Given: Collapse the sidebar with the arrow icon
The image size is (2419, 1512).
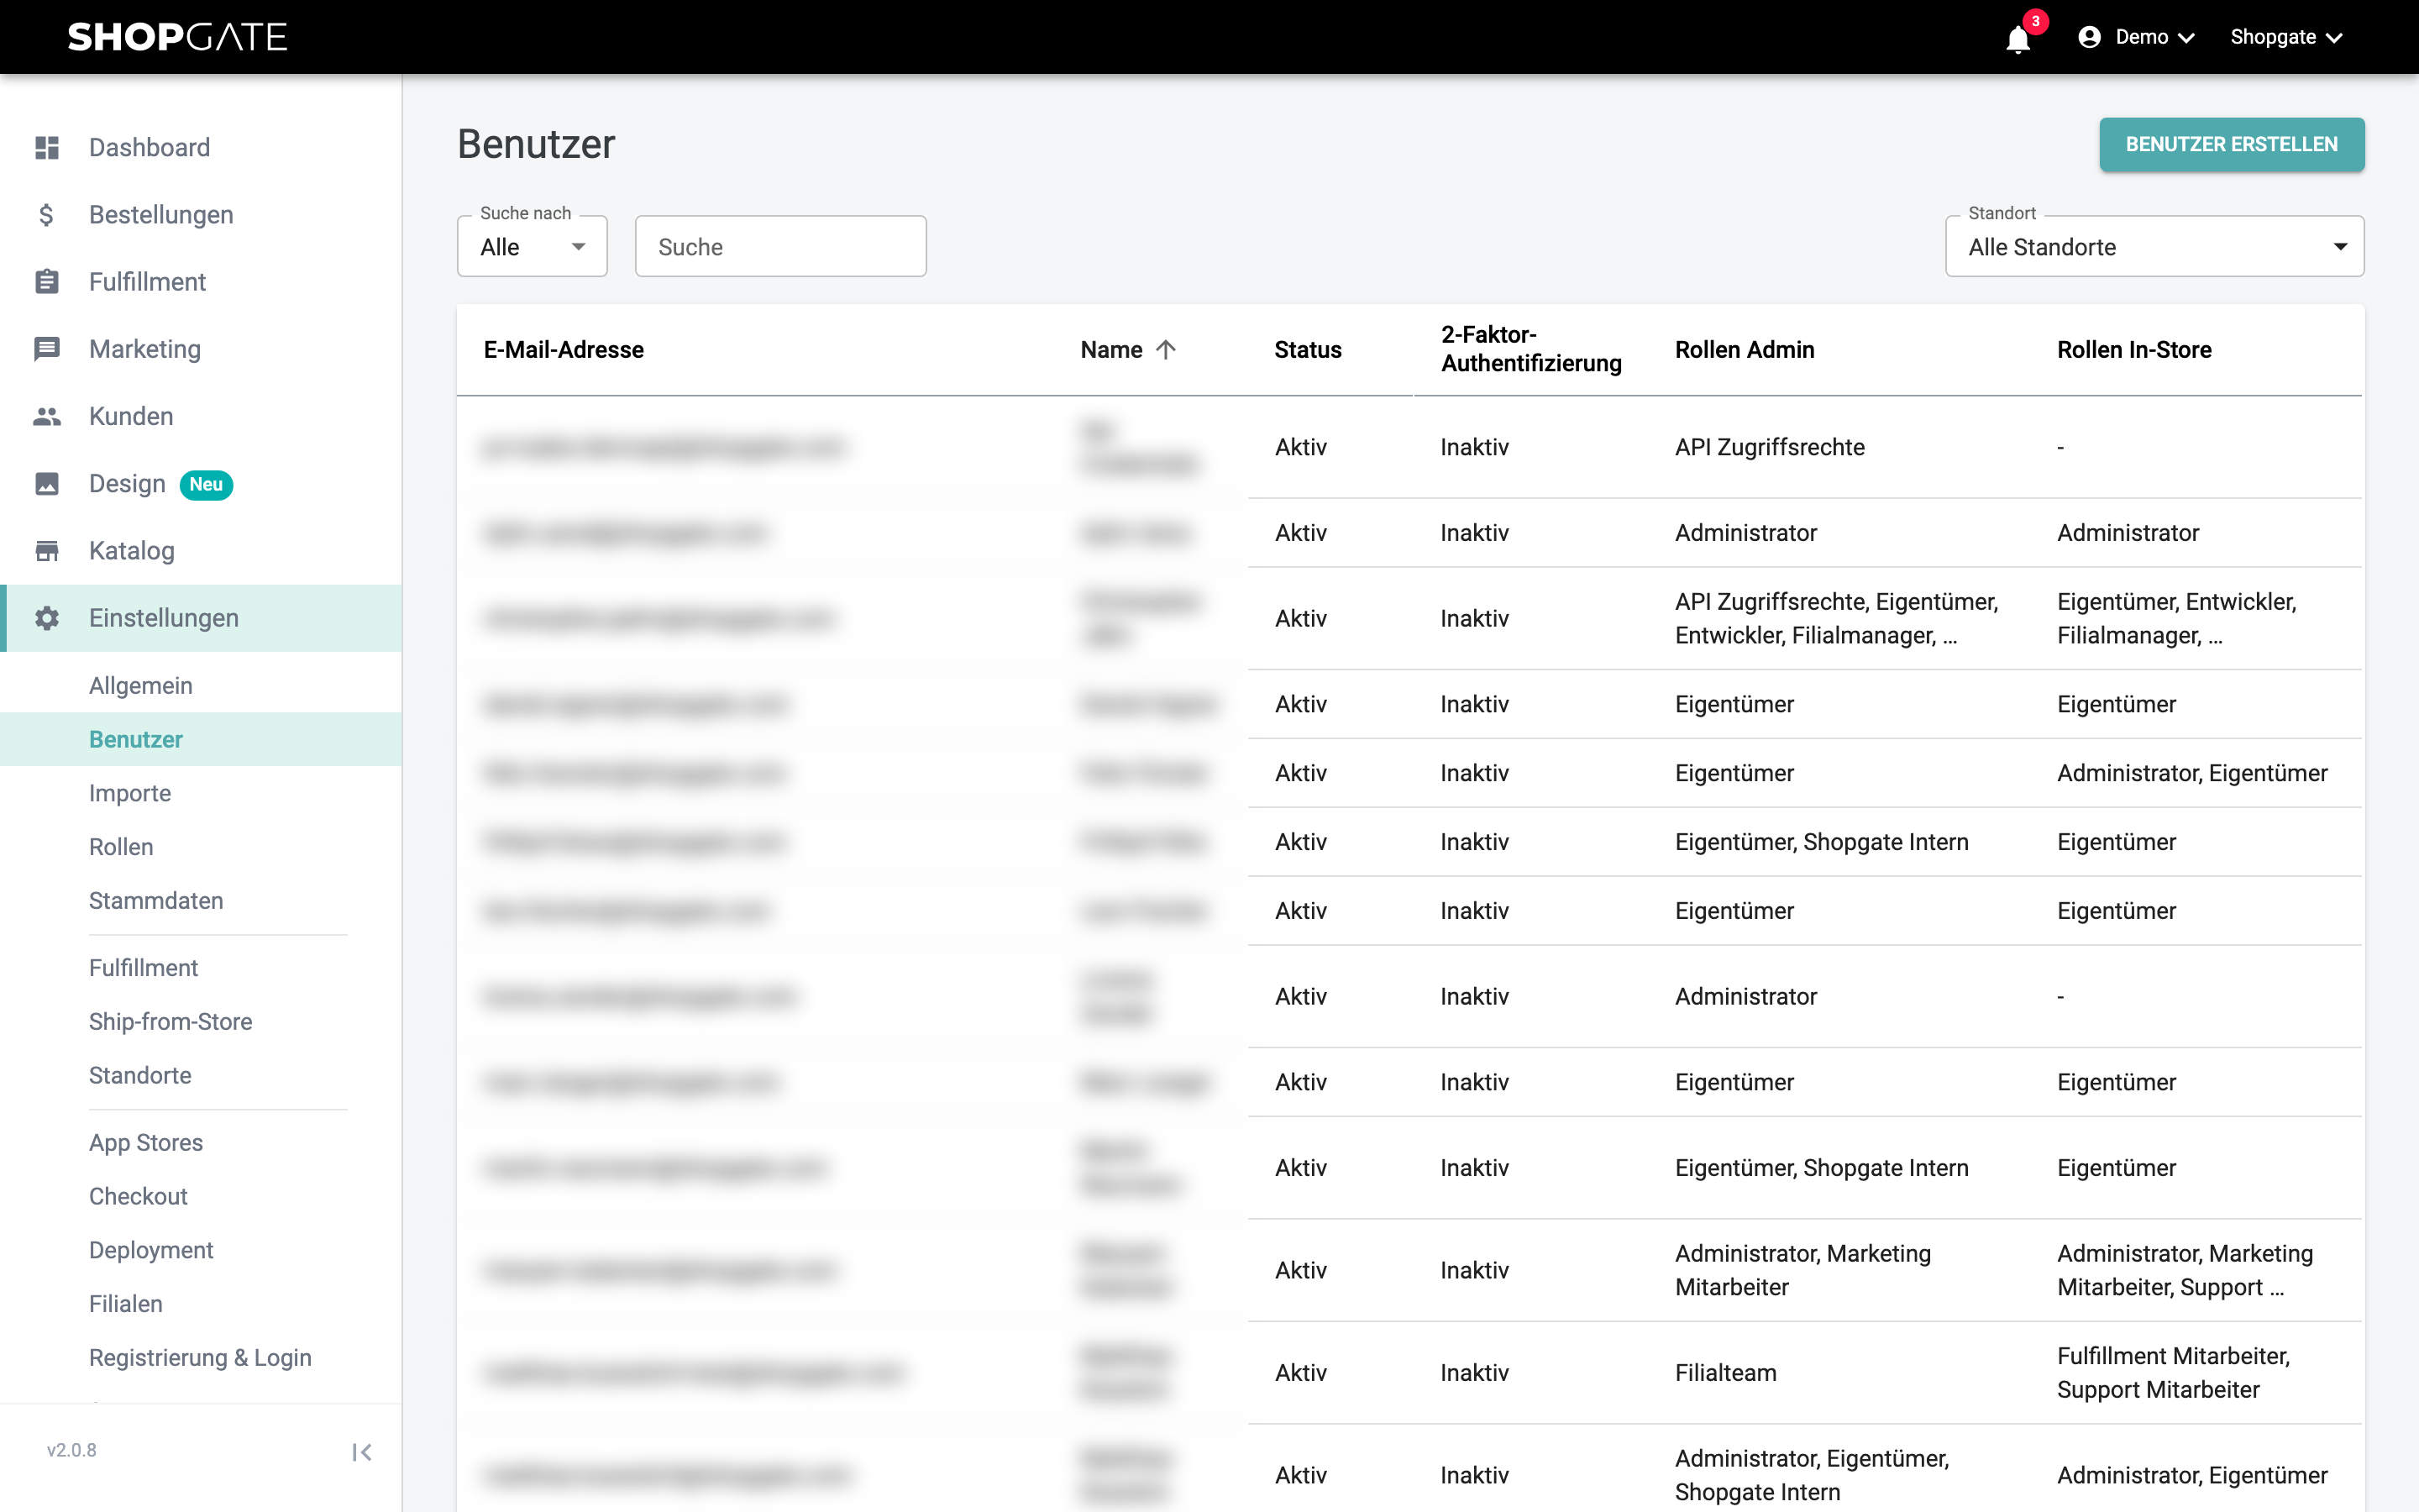Looking at the screenshot, I should point(362,1452).
